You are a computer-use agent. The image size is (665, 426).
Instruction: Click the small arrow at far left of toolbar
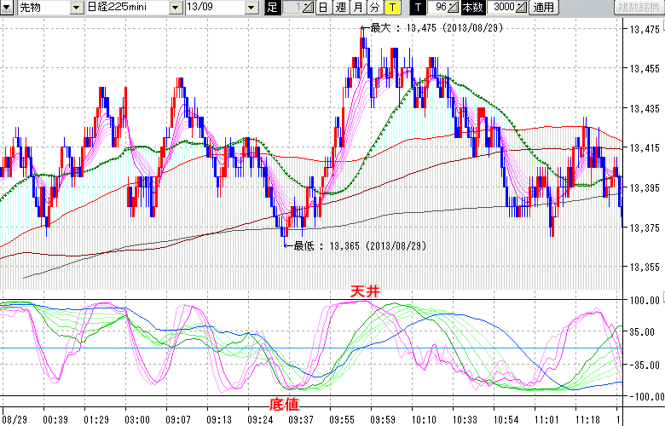[7, 8]
